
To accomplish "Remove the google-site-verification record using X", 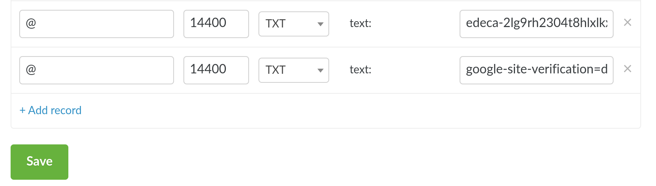I will click(x=627, y=69).
